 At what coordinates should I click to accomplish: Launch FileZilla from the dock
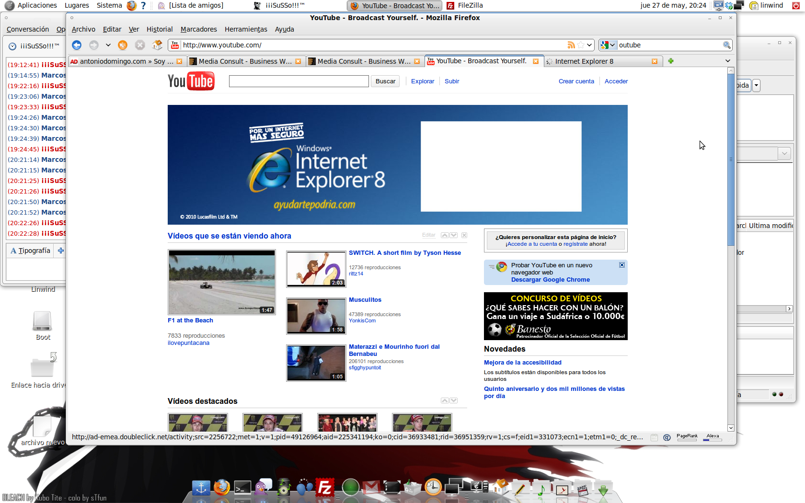tap(324, 487)
